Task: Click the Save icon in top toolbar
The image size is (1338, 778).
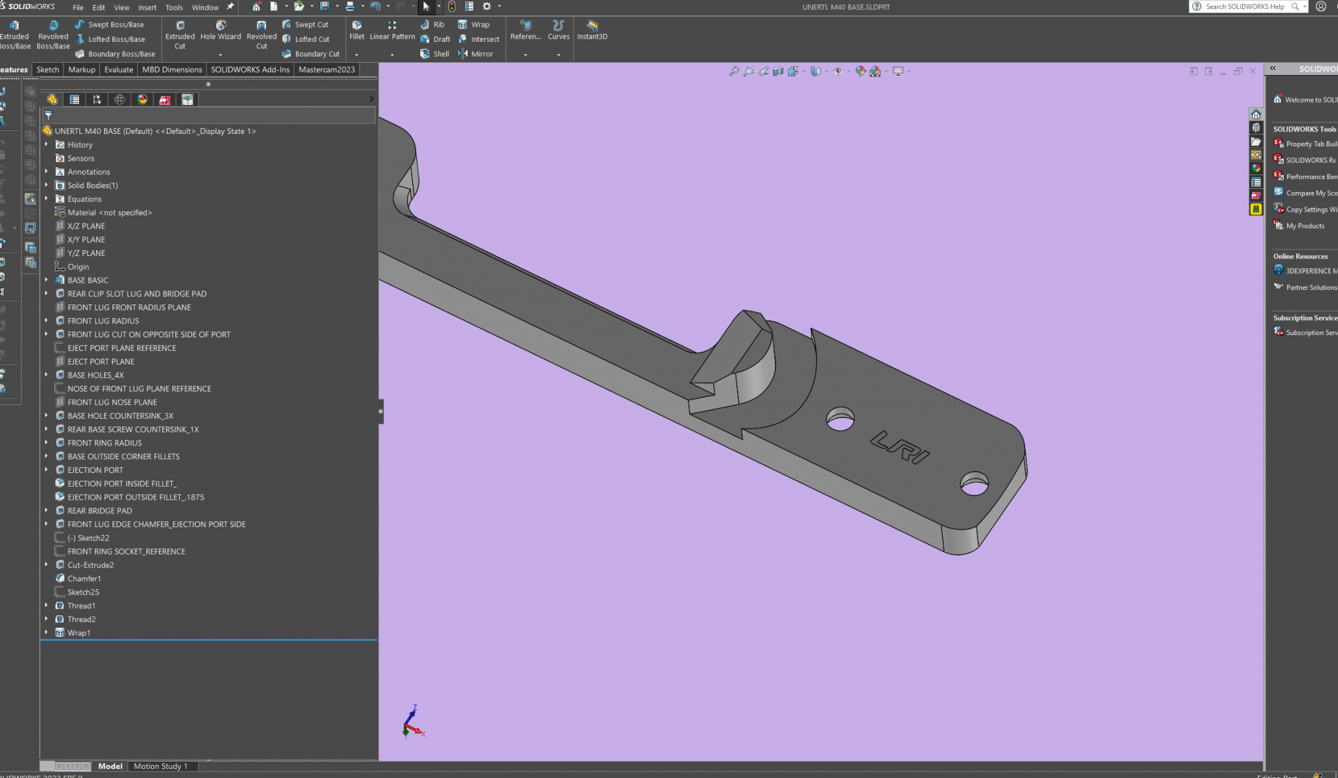Action: point(325,7)
